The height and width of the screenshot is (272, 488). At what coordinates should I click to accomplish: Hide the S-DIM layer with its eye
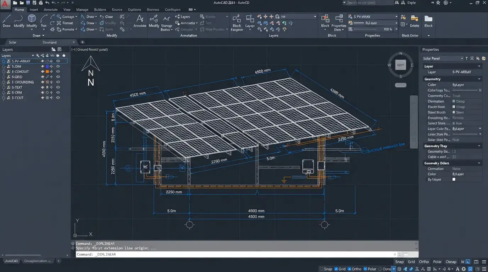tap(58, 67)
